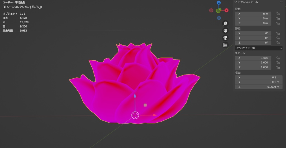286x148 pixels.
Task: Click the blue Z move gizmo arrow
Action: 135,95
